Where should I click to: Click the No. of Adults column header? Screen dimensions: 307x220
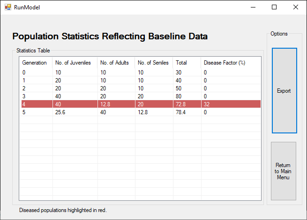click(115, 63)
